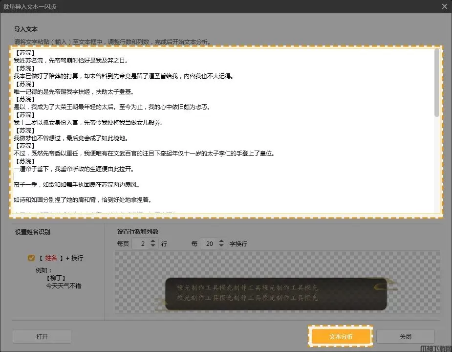
Task: Click the characters per line field showing 20
Action: coord(209,243)
